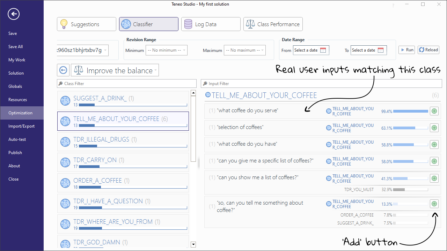Click the TDR_WHERE_ARE_YOU_FROM class icon
This screenshot has height=251, width=447.
(x=65, y=224)
